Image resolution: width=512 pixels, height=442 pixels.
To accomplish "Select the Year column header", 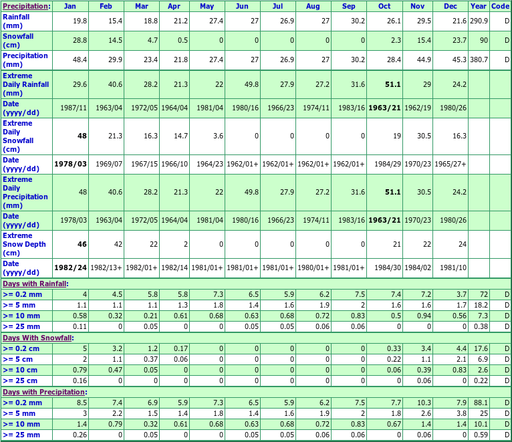I will 479,6.
